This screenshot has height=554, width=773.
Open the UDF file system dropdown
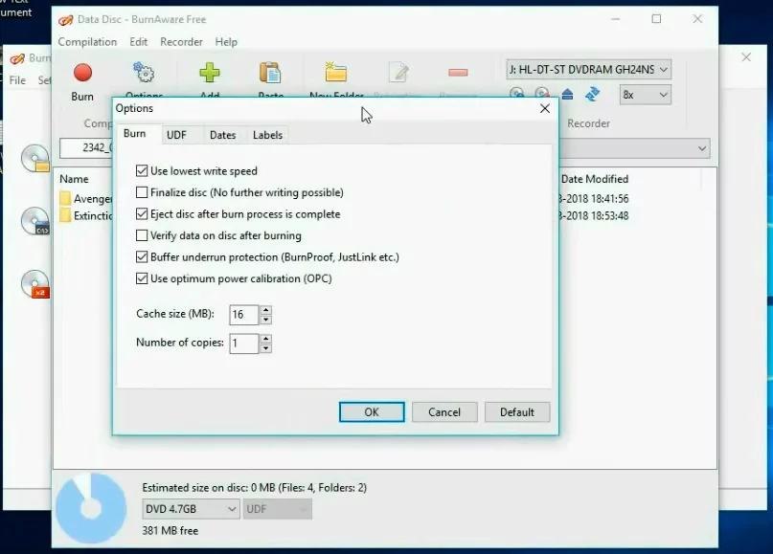[x=277, y=509]
